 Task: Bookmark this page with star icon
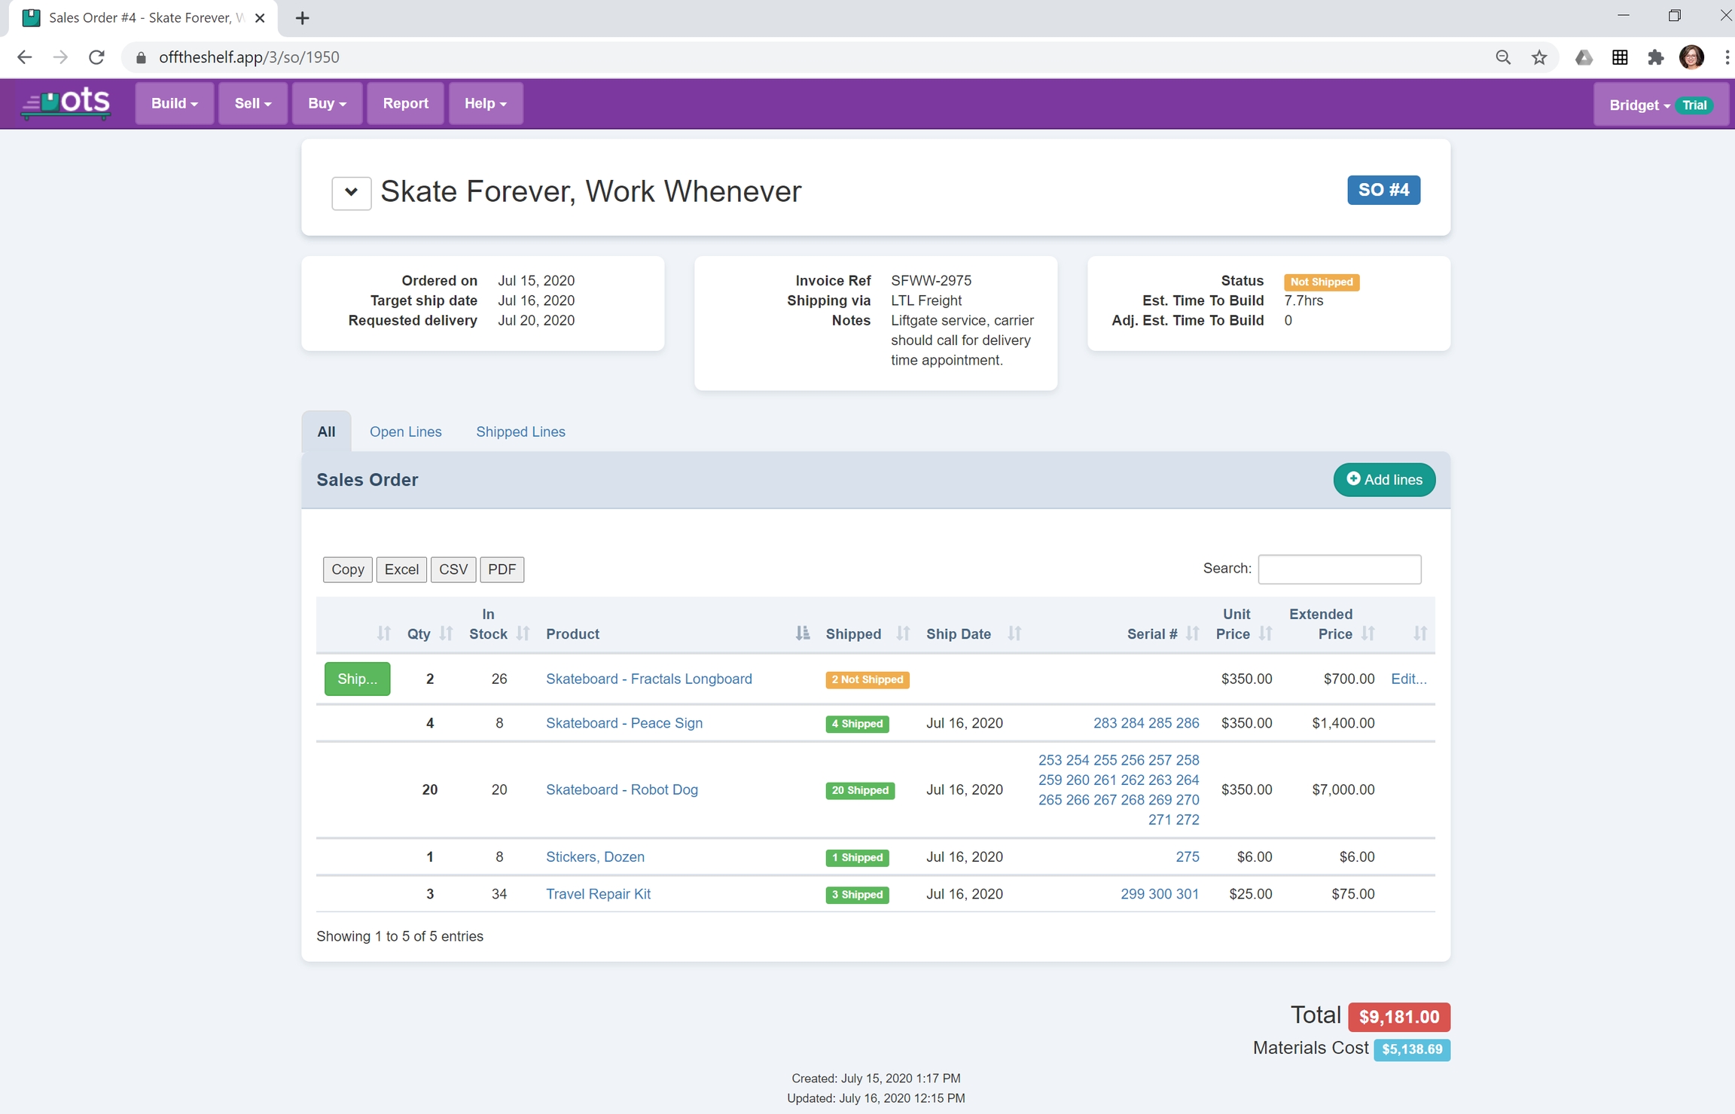coord(1539,57)
